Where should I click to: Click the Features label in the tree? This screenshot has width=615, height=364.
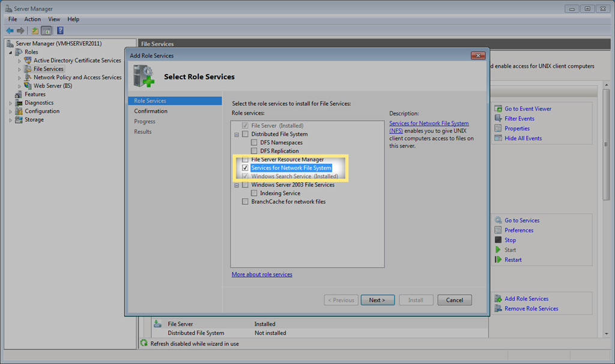pyautogui.click(x=35, y=94)
